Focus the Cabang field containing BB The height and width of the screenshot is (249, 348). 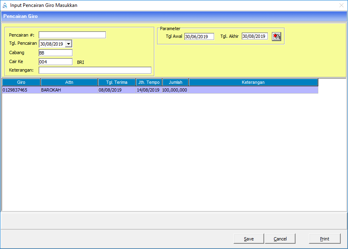[55, 53]
